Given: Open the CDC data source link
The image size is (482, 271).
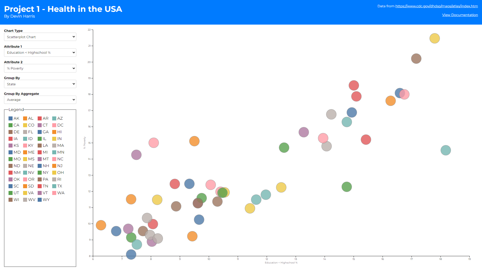Looking at the screenshot, I should point(437,6).
